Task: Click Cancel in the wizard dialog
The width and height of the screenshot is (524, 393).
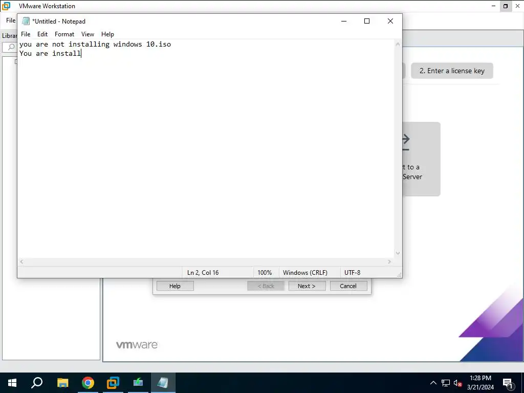Action: pyautogui.click(x=348, y=286)
